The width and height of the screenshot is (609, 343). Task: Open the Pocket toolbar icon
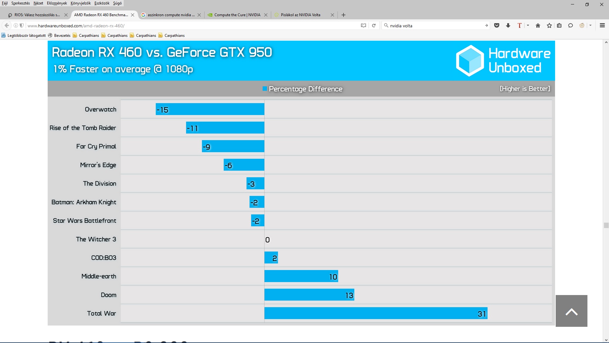[497, 25]
